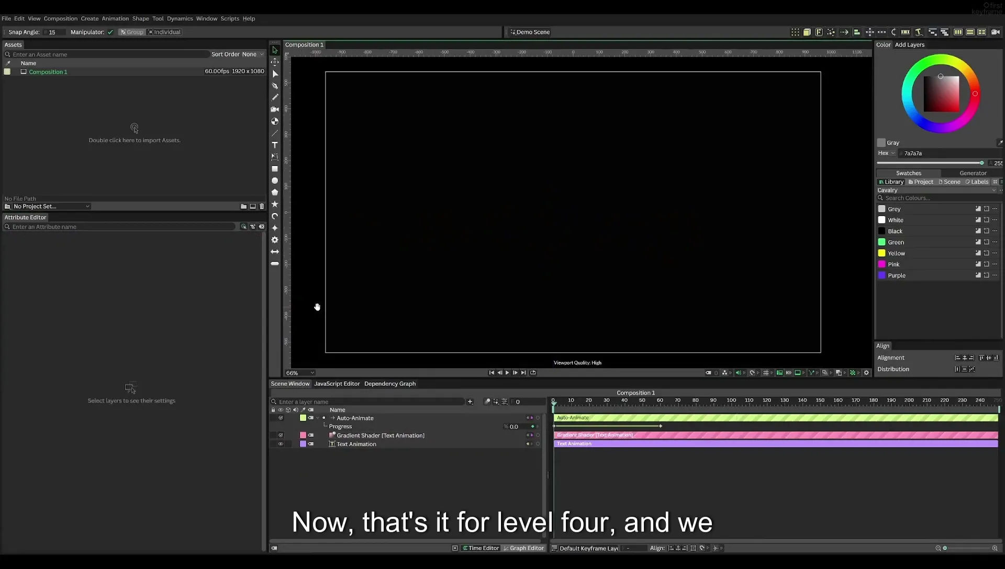The height and width of the screenshot is (569, 1005).
Task: Select the Pen tool in the toolbar
Action: 275,86
